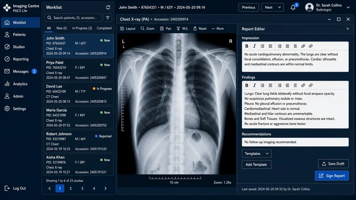Click the Recommendations text field
Viewport: 356px width, 200px height.
(295, 142)
